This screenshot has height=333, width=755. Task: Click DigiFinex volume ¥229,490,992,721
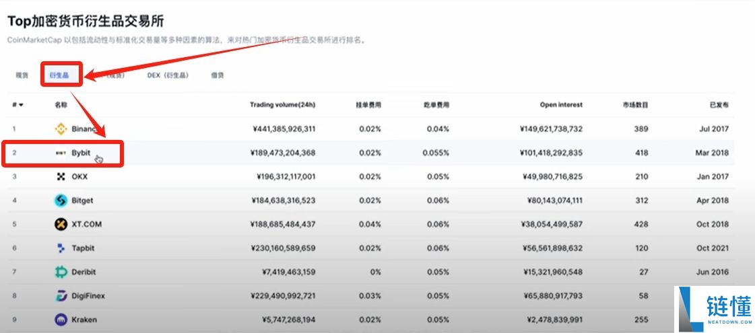283,296
